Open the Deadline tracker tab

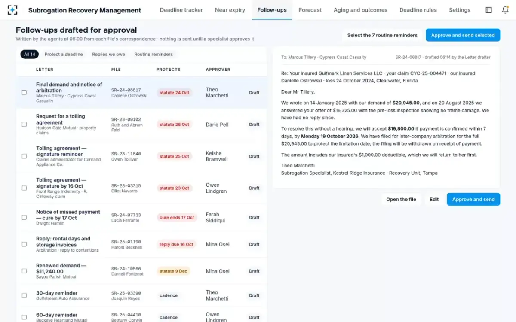click(181, 10)
